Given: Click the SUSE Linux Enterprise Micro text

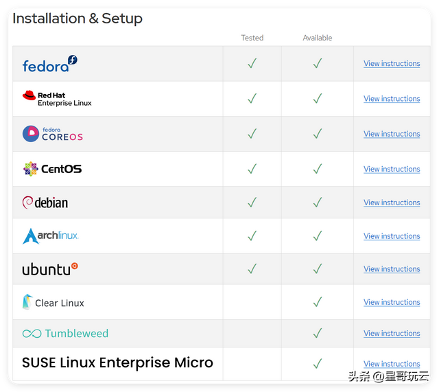Looking at the screenshot, I should click(x=117, y=362).
